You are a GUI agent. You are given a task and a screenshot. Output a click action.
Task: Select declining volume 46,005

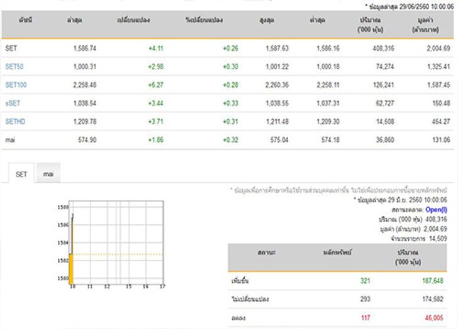[x=434, y=317]
